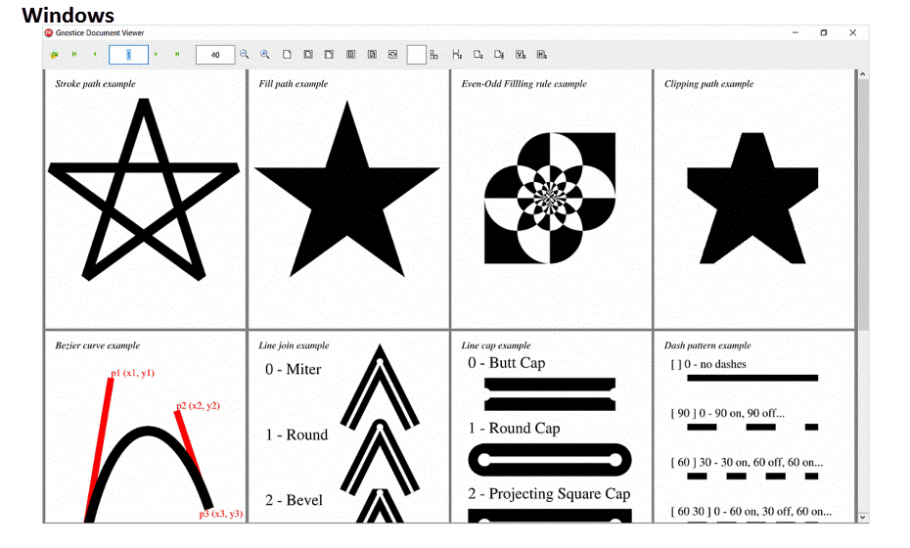Click the toolbar icon marked with V
Viewport: 910px width, 548px height.
click(x=521, y=54)
